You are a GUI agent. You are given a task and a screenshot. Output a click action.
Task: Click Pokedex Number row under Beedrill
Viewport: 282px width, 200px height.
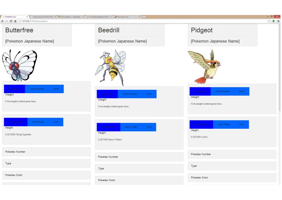point(139,157)
